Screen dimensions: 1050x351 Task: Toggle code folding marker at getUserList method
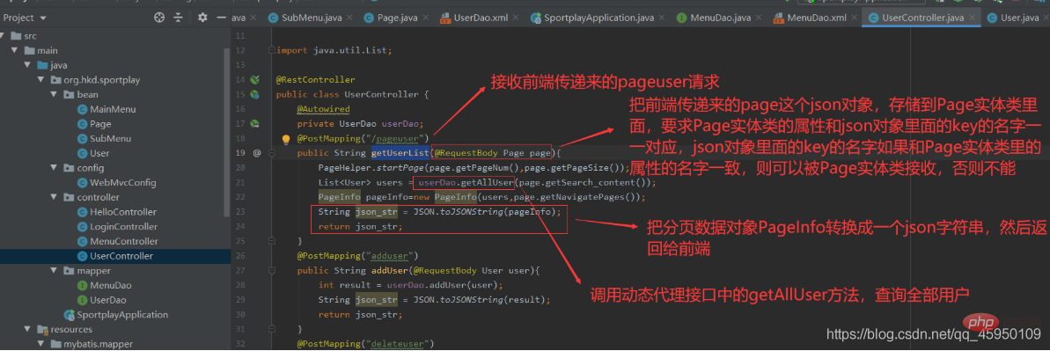(272, 153)
